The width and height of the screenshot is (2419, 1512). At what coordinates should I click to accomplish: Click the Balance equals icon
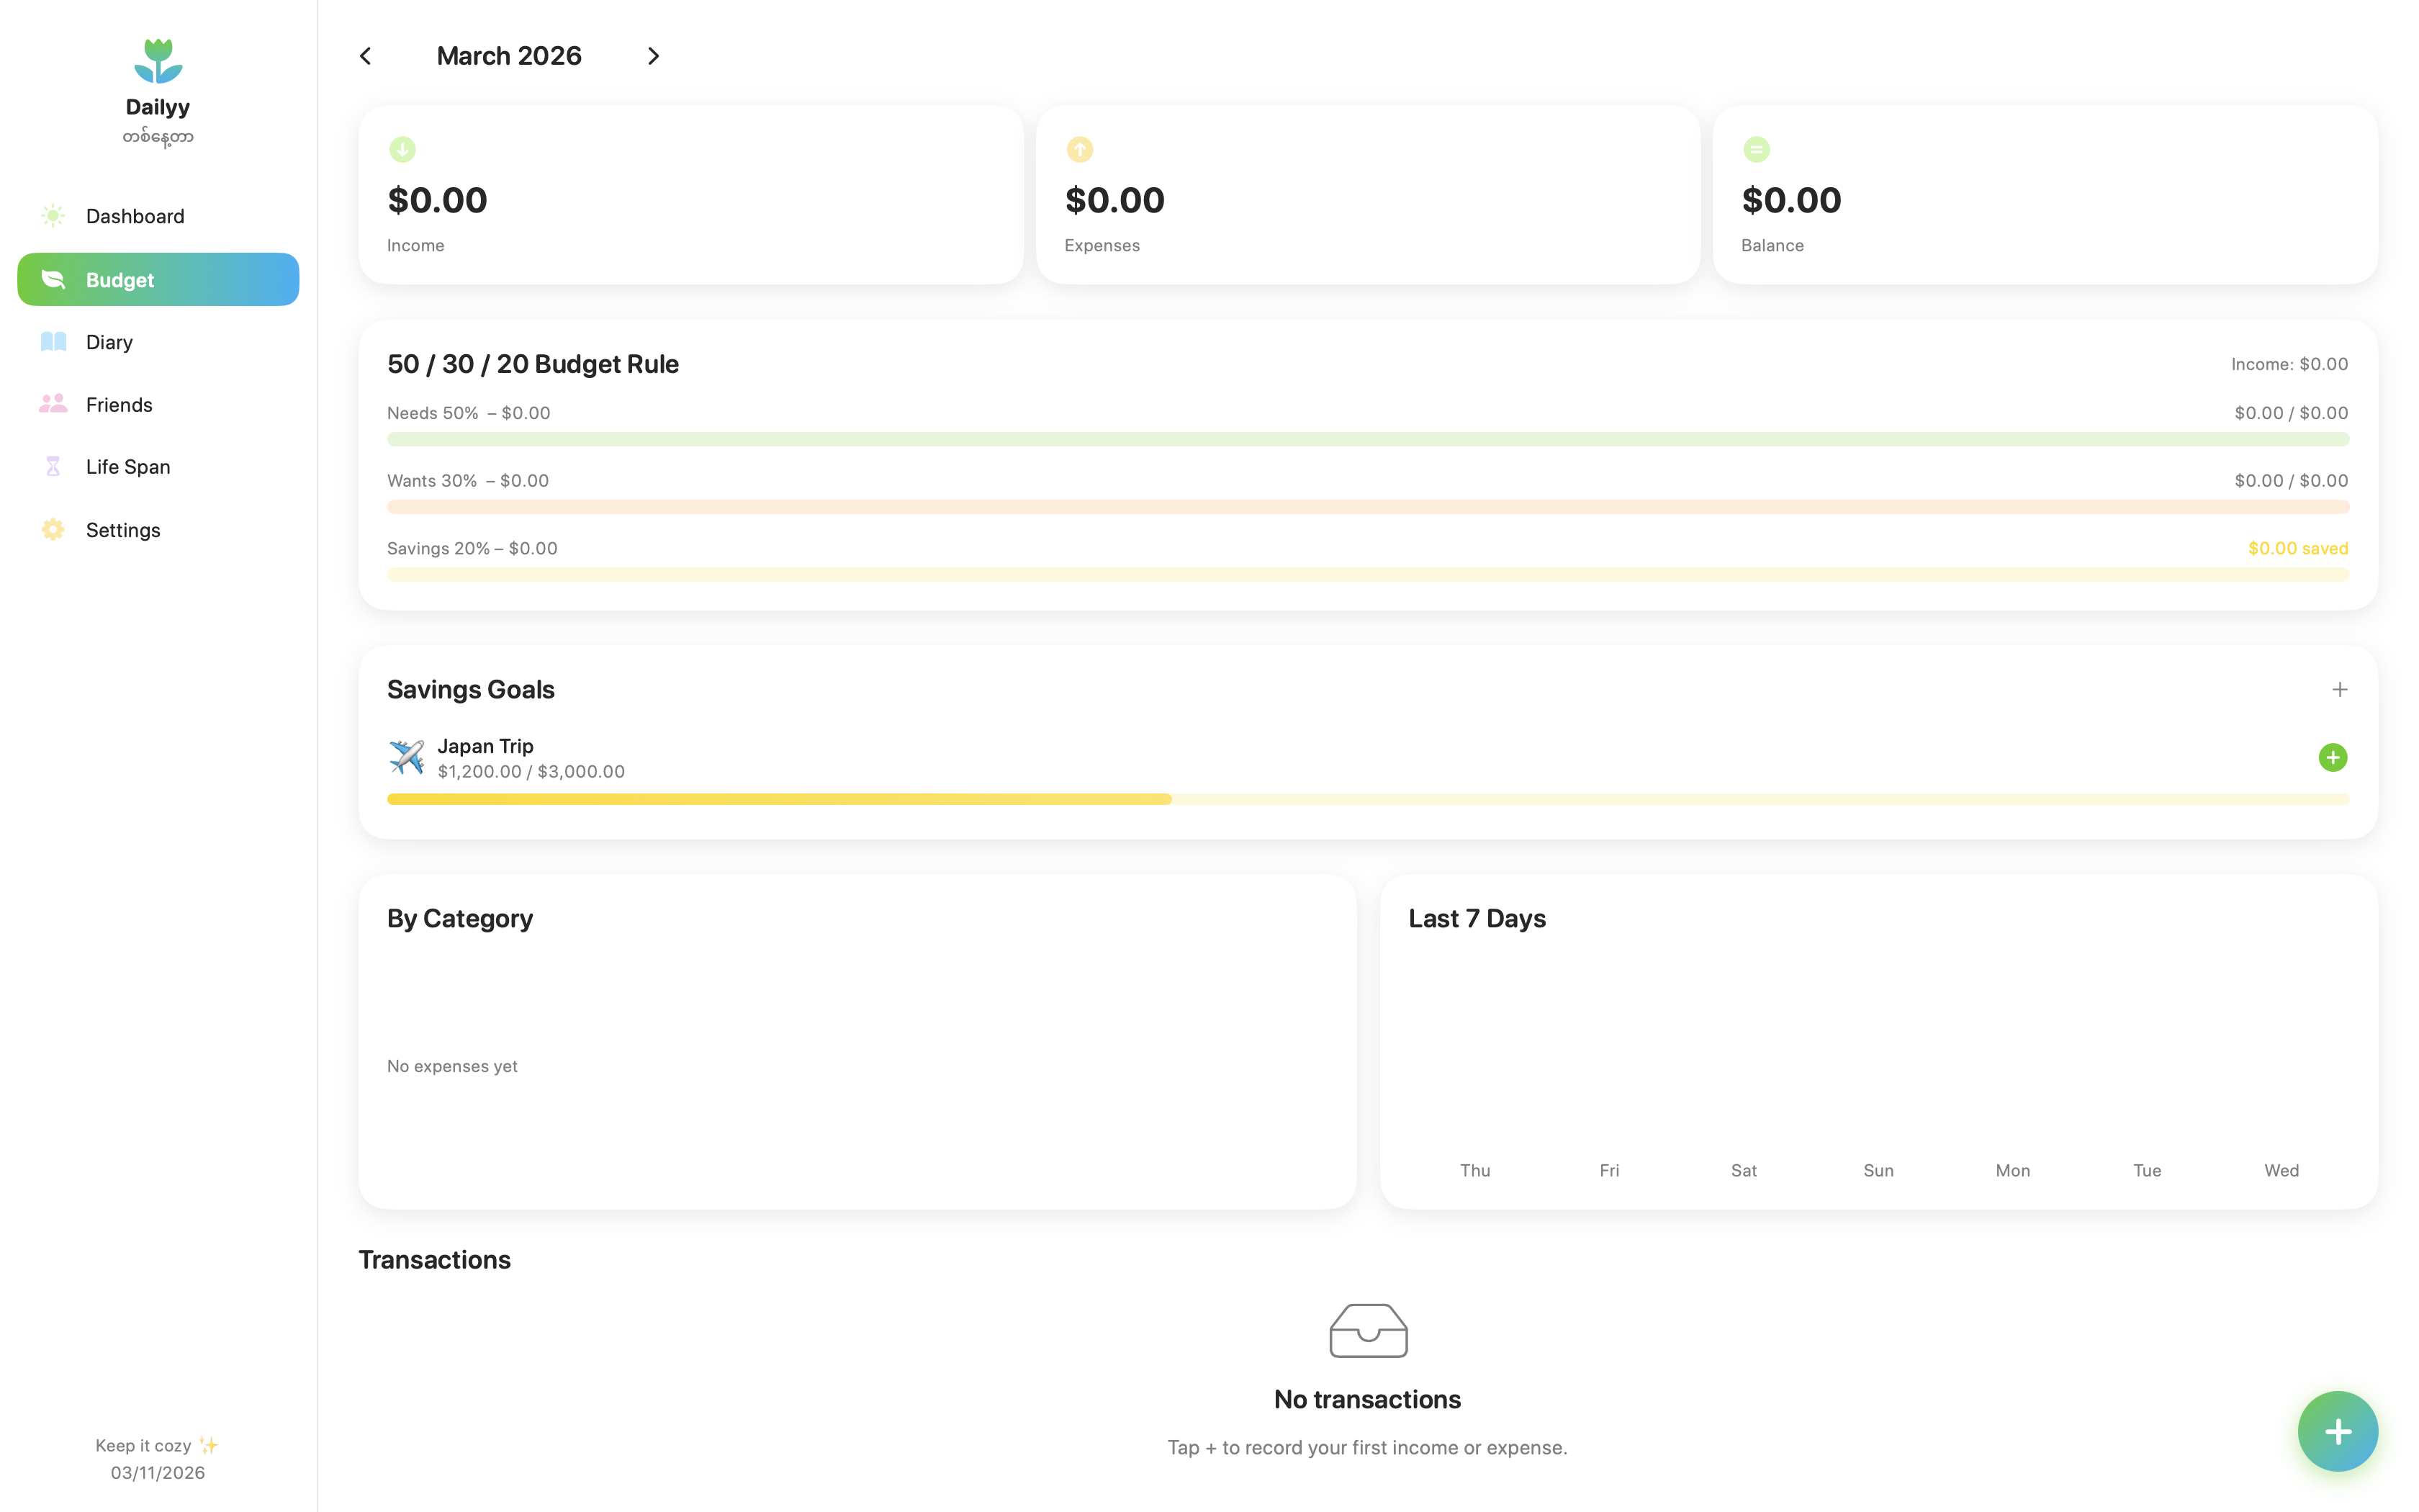[x=1756, y=150]
